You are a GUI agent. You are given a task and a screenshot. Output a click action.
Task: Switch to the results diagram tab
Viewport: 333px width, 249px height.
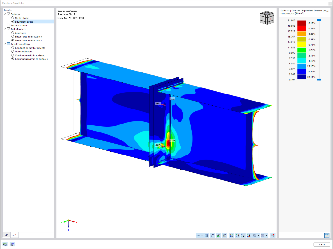(14, 235)
